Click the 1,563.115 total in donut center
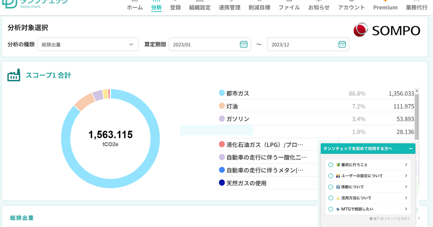This screenshot has height=227, width=433. point(111,135)
